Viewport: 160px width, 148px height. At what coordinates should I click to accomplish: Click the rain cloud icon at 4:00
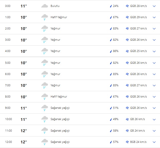45,51
